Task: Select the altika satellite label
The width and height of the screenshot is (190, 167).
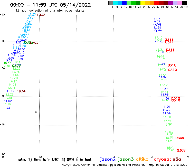Action: tap(142, 159)
